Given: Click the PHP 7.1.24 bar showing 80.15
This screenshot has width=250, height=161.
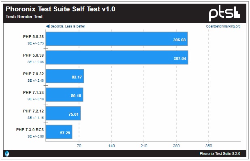Looking at the screenshot, I should [64, 95].
